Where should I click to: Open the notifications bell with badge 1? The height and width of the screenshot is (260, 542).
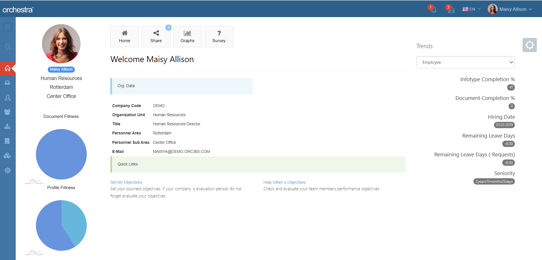pos(434,9)
